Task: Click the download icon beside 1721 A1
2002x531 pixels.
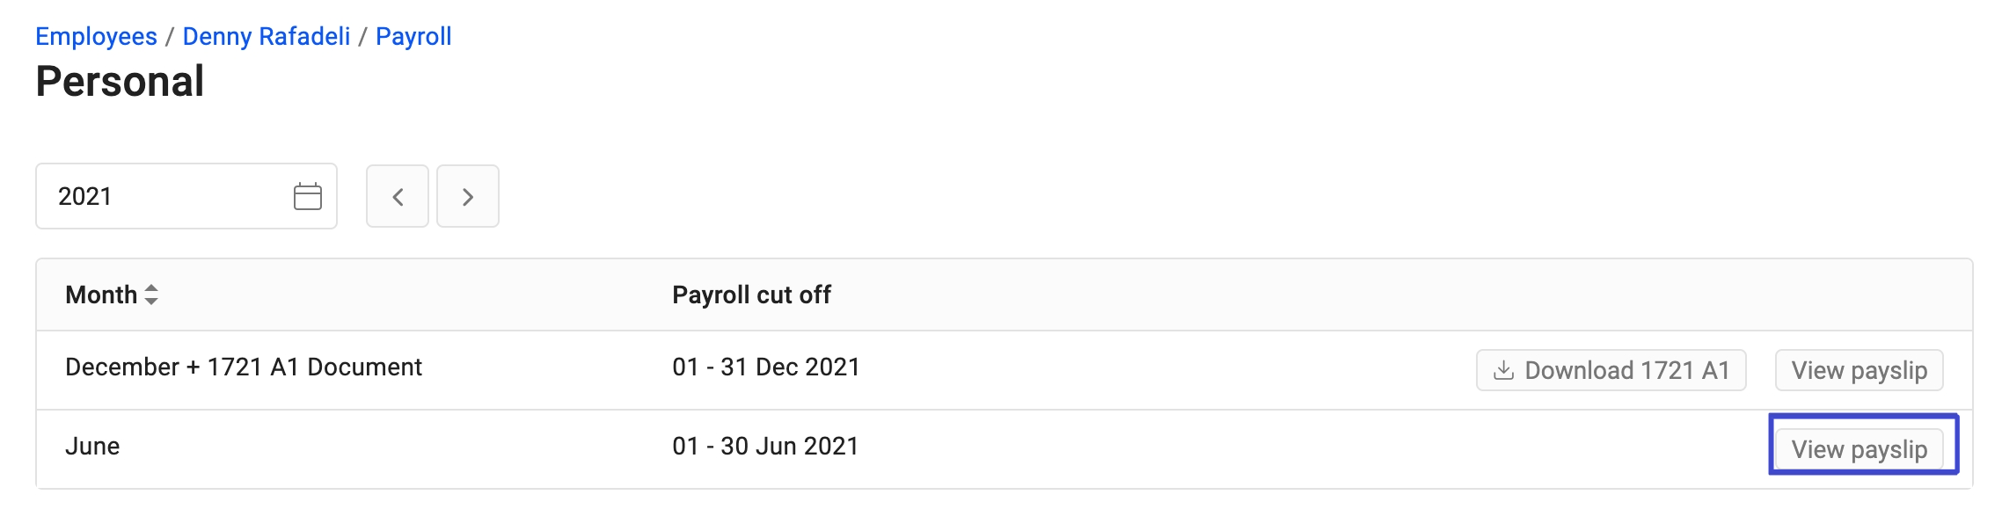Action: pos(1504,370)
